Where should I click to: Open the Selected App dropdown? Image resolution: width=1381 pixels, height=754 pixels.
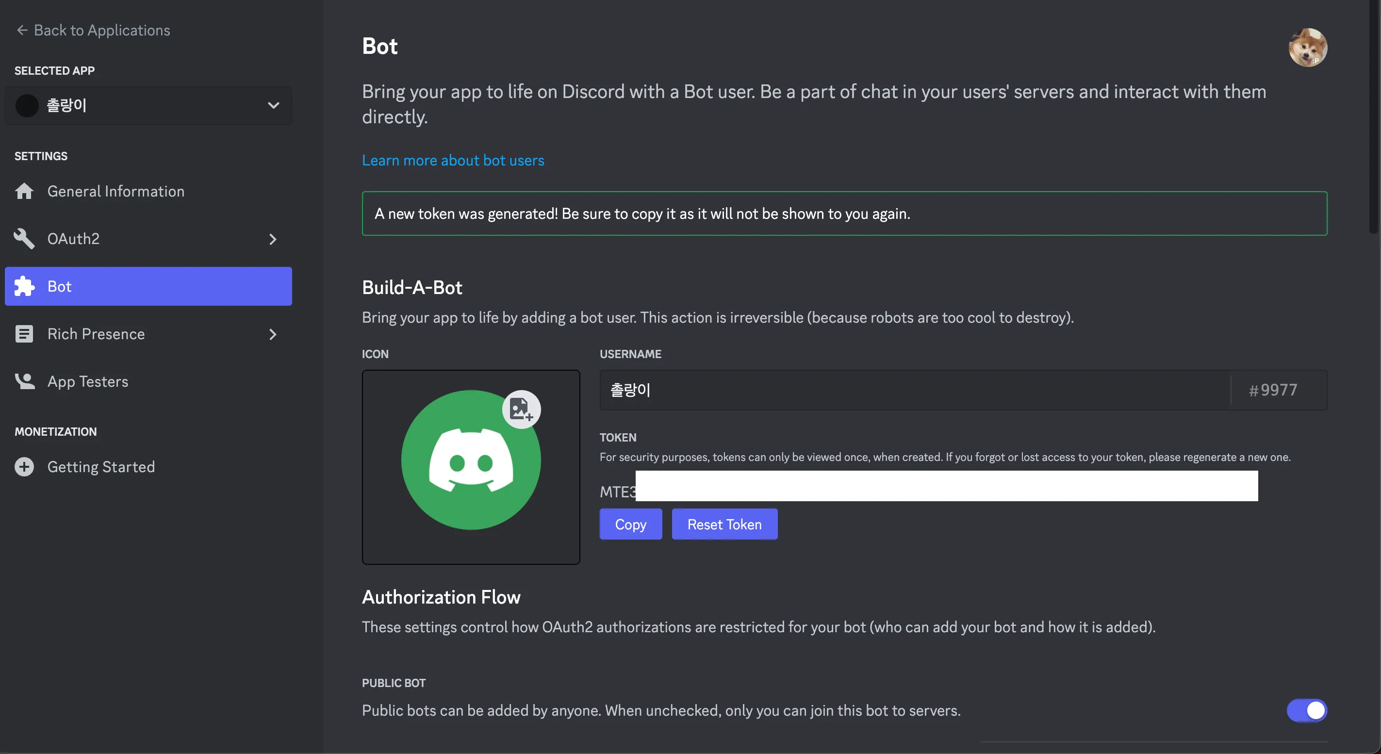tap(148, 106)
